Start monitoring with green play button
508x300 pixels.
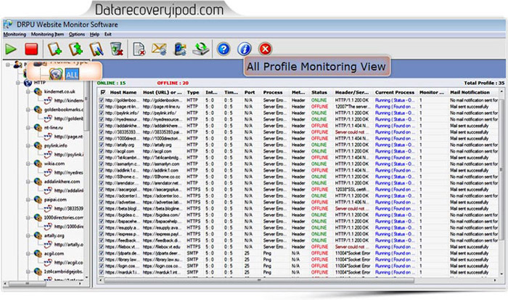(11, 49)
